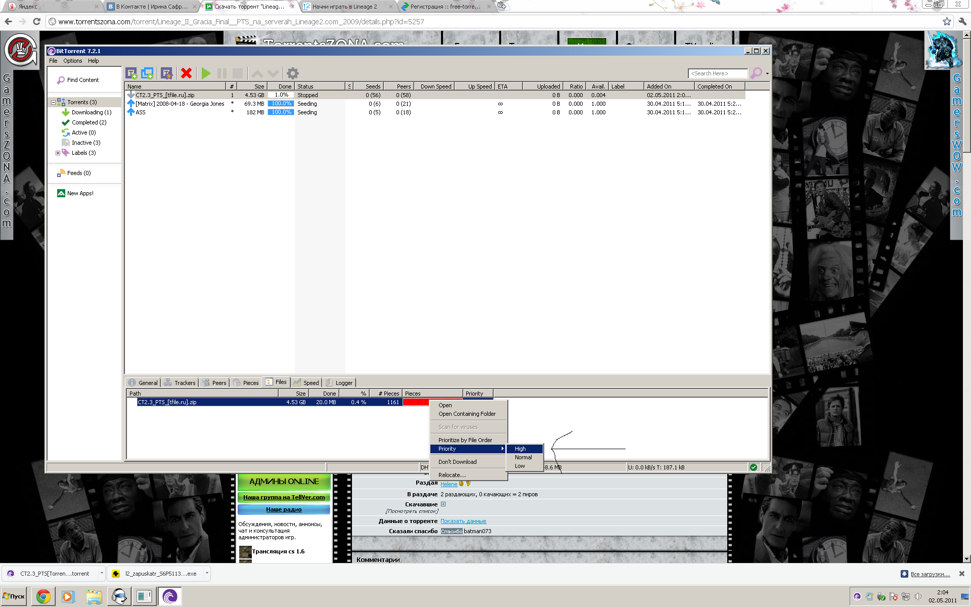Open Chrome wrench menu
Screen dimensions: 971x607
tap(962, 21)
